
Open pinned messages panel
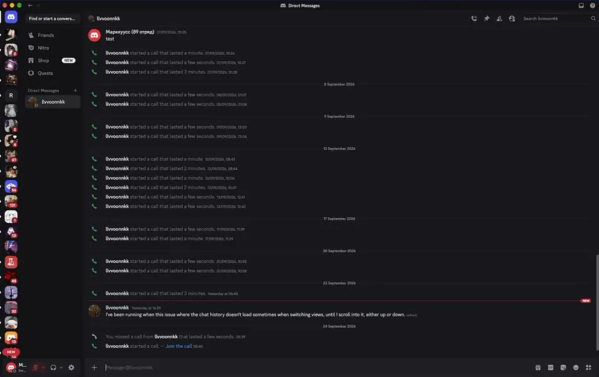(487, 18)
